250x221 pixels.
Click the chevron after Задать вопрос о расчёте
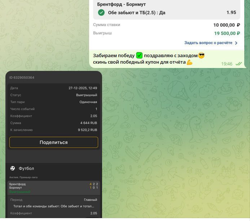tap(236, 43)
